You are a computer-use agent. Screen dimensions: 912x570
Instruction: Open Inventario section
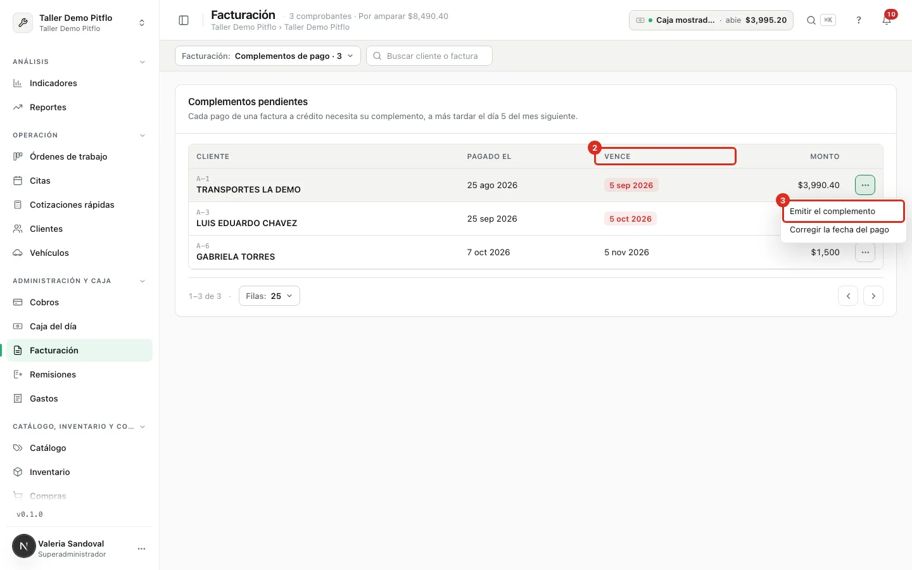click(79, 472)
